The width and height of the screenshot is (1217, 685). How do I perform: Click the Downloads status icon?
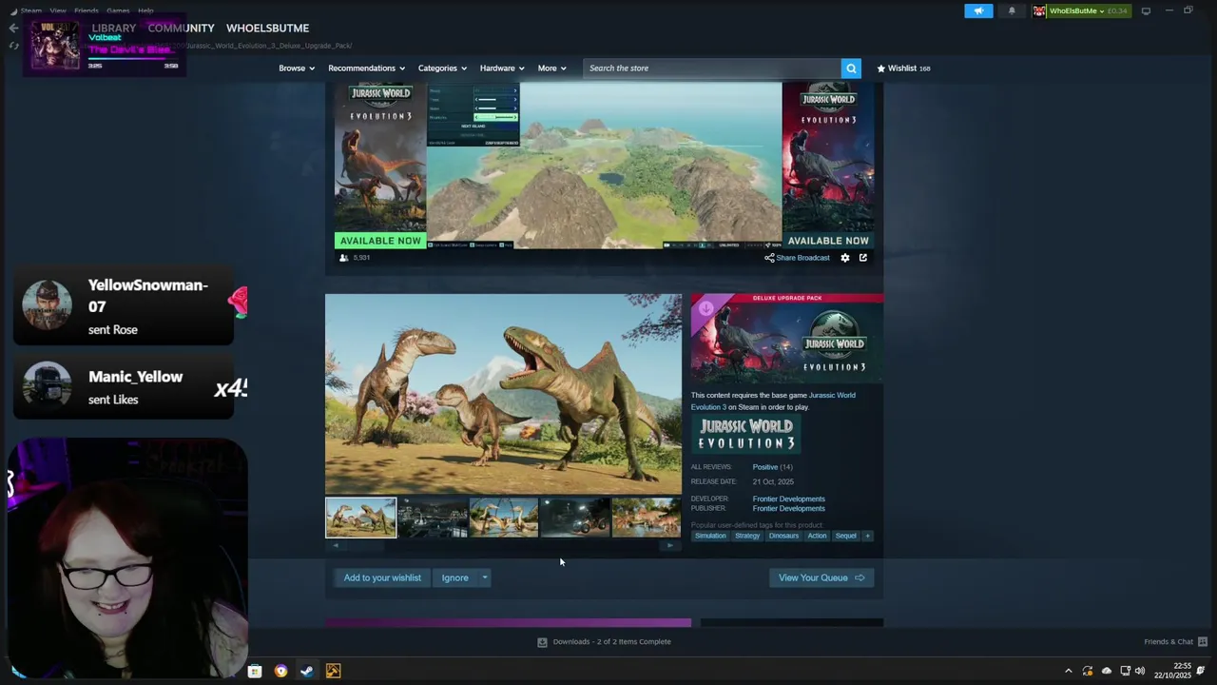click(542, 642)
